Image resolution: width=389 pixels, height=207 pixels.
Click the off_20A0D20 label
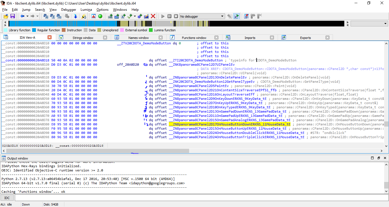(128, 65)
